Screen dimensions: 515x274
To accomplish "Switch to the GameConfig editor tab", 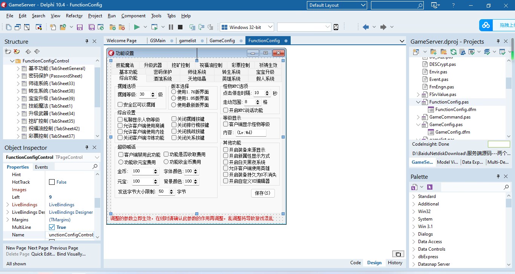I will pyautogui.click(x=222, y=41).
